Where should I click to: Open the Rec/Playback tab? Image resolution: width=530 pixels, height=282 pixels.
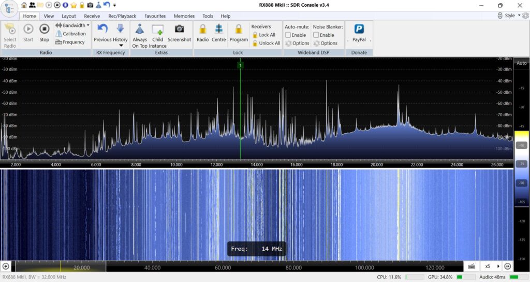[122, 16]
